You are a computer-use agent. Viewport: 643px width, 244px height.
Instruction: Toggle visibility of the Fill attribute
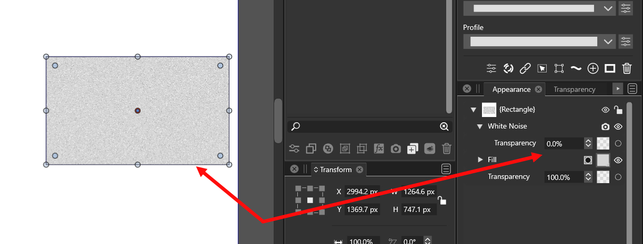pos(618,160)
